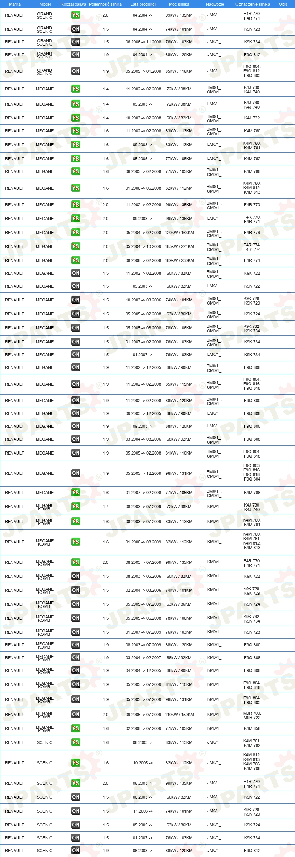Click the production dates '09.2005 -> 07.2009'
This screenshot has width=295, height=857.
coord(143,715)
